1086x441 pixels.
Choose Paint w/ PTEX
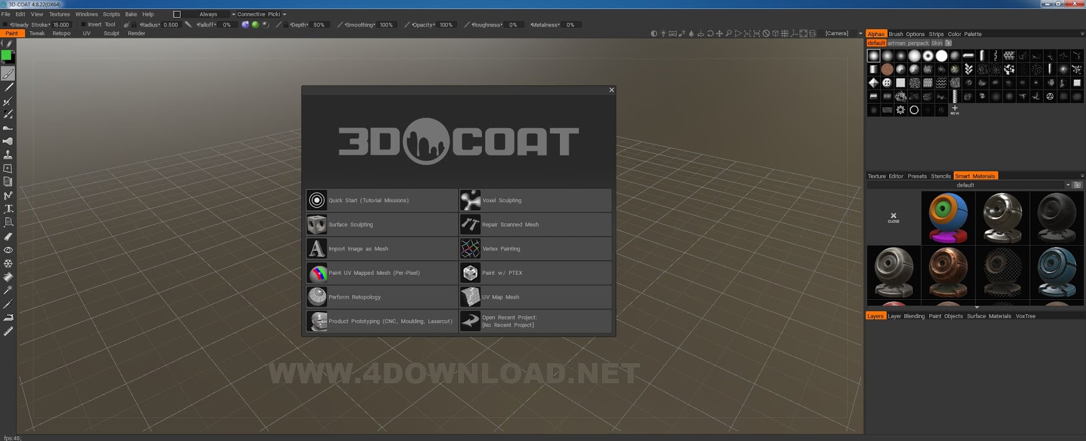pos(536,273)
